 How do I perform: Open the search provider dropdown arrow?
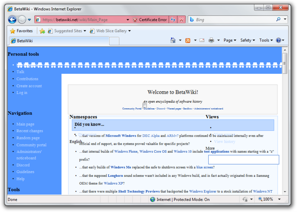[285, 19]
